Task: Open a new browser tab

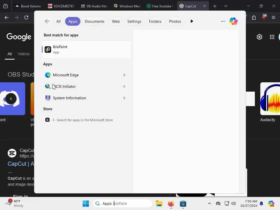Action: coord(215,6)
